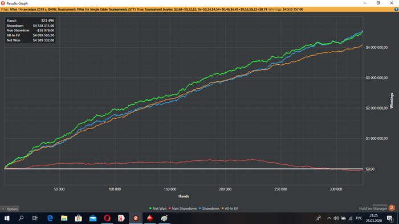The width and height of the screenshot is (399, 224).
Task: Click the Hands axis title
Action: tap(184, 196)
